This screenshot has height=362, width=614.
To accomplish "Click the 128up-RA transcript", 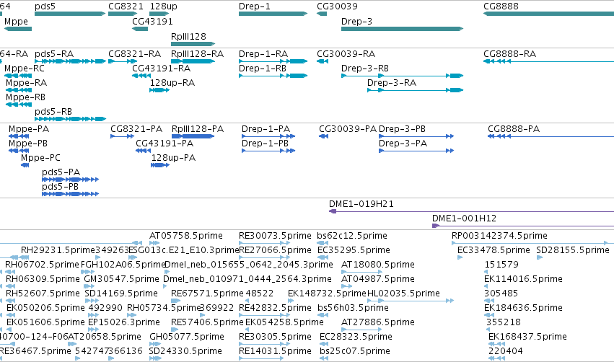I will pos(159,90).
